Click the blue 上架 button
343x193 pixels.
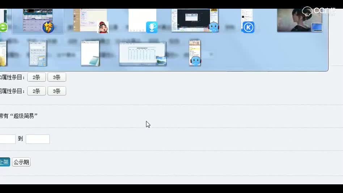[5, 162]
